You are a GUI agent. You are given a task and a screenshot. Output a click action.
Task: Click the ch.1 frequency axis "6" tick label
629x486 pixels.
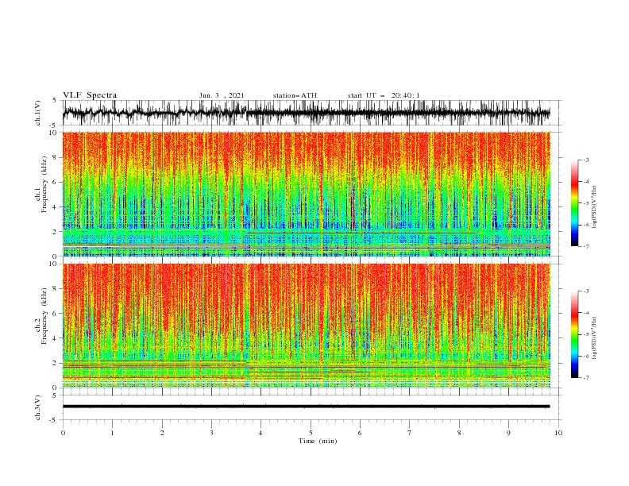(x=55, y=183)
